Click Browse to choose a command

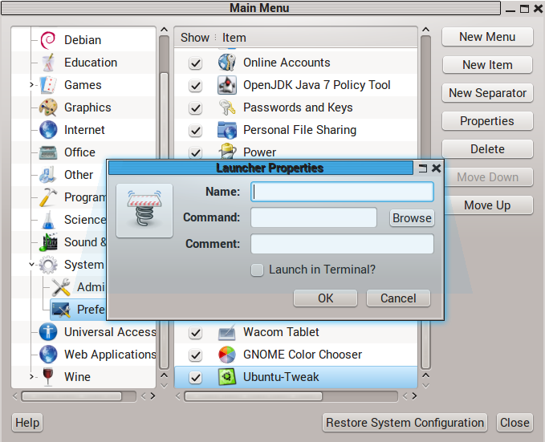(412, 218)
